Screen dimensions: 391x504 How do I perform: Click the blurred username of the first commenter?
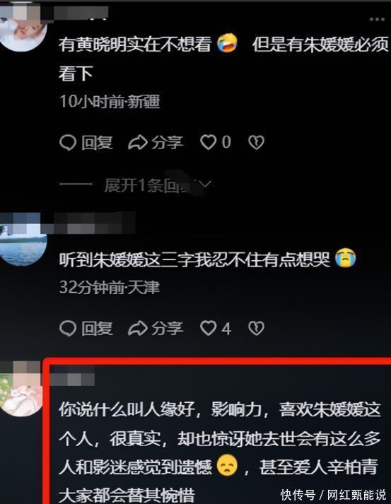[81, 13]
